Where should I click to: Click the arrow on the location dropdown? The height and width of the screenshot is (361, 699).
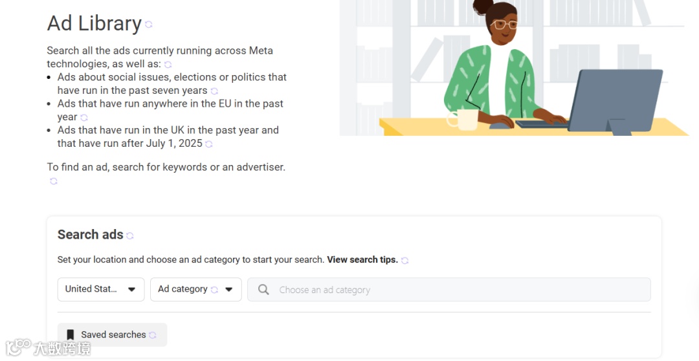coord(132,290)
